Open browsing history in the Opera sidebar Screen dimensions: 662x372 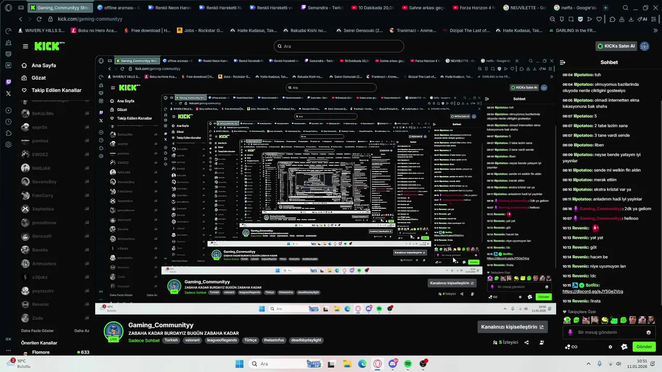[x=8, y=122]
